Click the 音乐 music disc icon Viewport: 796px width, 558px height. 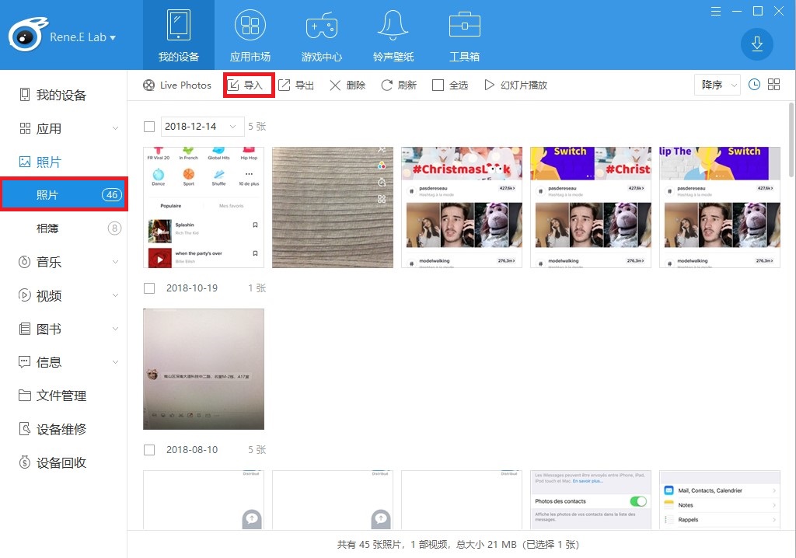point(24,262)
